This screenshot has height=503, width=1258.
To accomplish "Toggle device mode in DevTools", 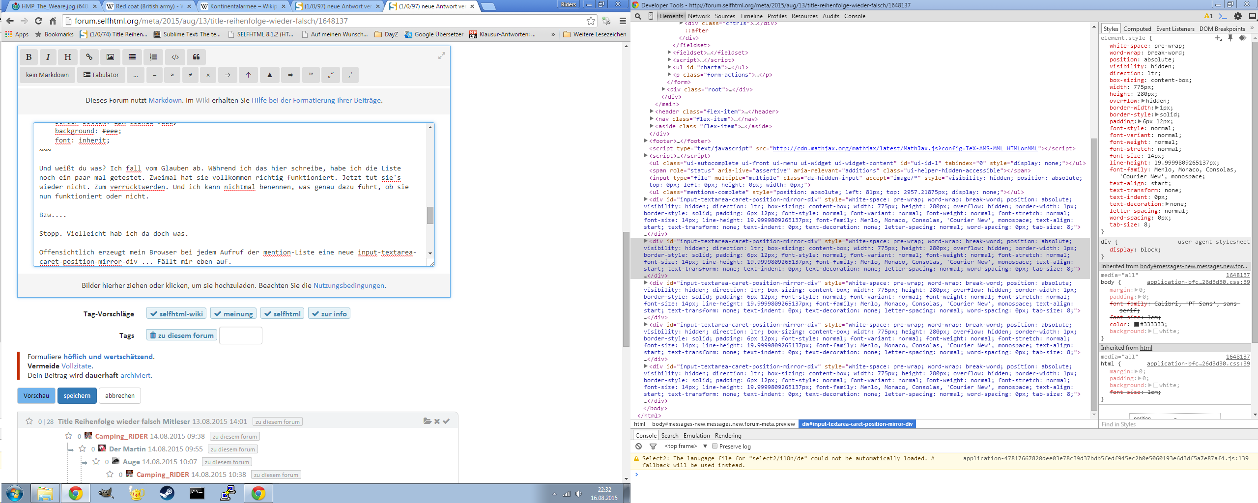I will point(651,16).
